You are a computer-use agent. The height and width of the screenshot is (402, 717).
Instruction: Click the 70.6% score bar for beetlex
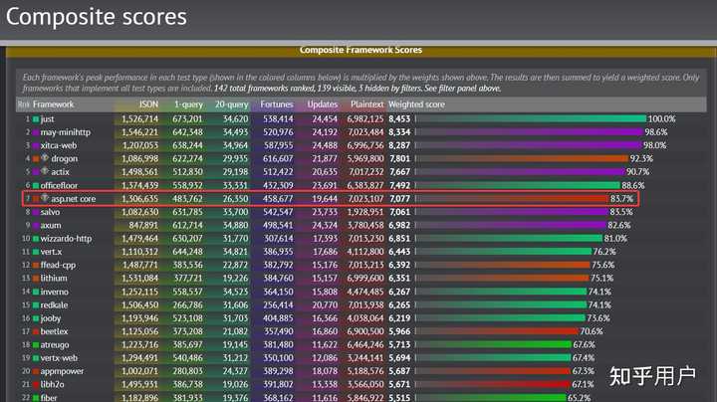pyautogui.click(x=497, y=331)
